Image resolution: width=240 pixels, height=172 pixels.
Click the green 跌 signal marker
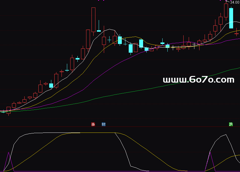231,124
